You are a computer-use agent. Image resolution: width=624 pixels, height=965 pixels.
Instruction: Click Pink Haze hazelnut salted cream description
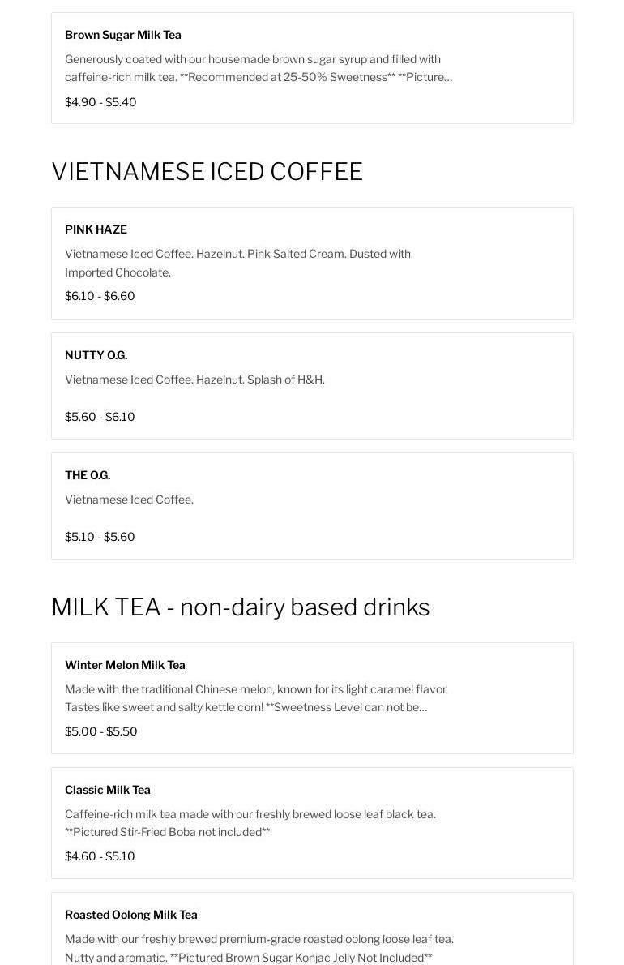coord(237,263)
